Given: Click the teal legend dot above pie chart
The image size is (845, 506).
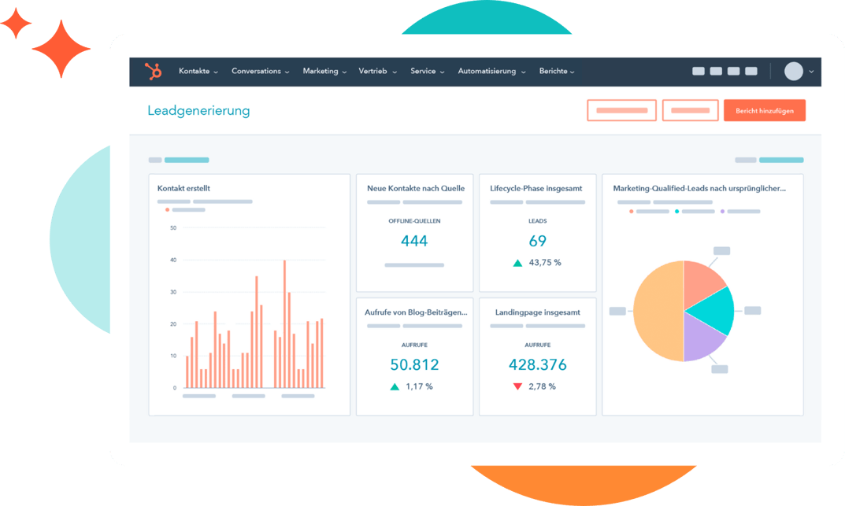Looking at the screenshot, I should point(677,212).
